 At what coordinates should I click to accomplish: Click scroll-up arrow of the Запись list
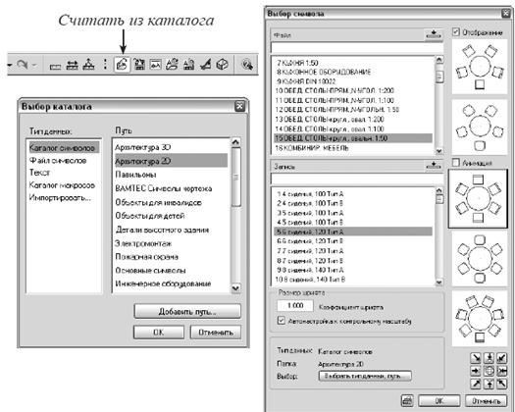coord(439,190)
